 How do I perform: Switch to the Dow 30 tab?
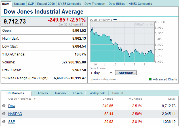click(118, 93)
